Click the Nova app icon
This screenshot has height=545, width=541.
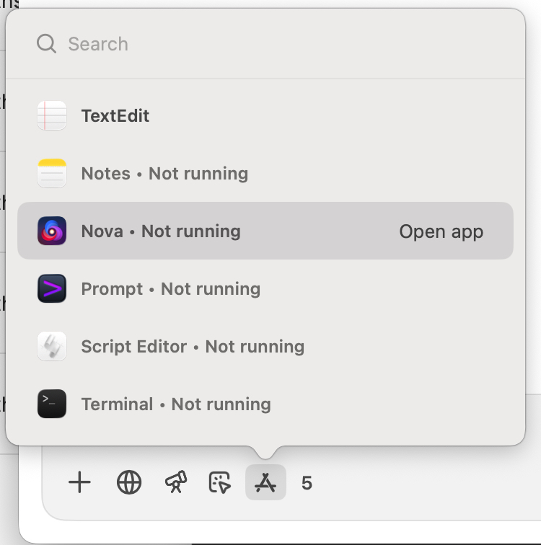click(52, 231)
